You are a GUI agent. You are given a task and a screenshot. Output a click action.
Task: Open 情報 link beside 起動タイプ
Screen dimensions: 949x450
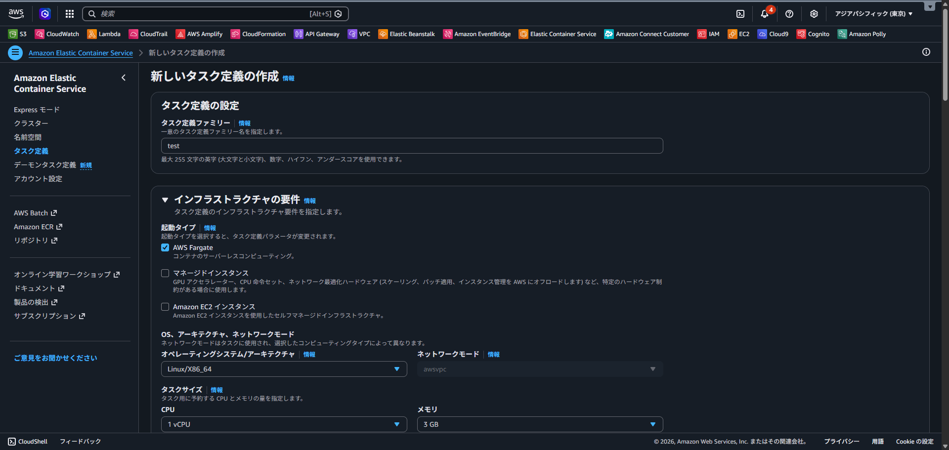coord(210,228)
